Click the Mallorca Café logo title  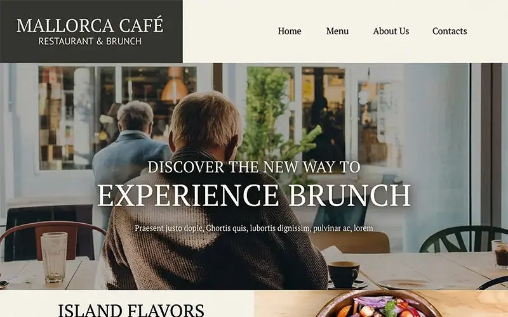tap(90, 25)
